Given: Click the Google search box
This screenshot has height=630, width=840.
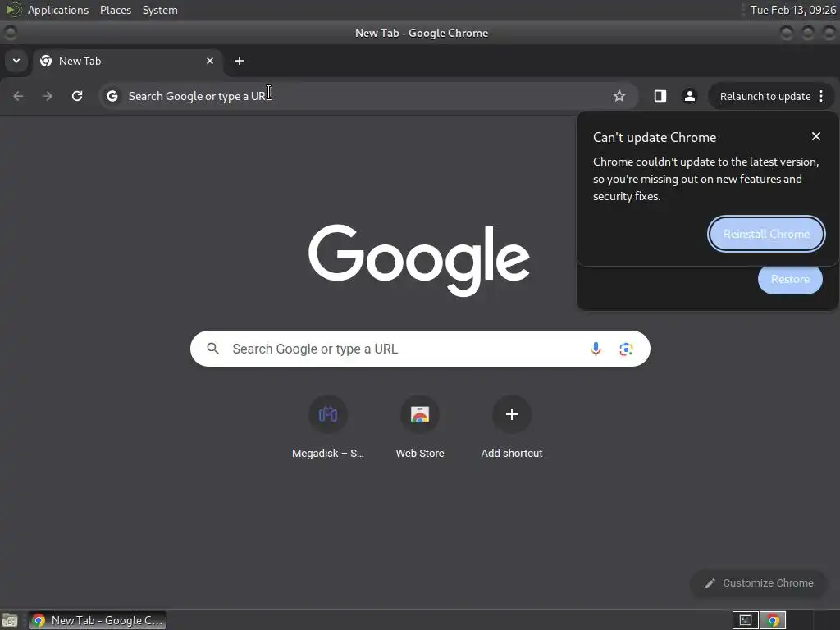Looking at the screenshot, I should coord(420,349).
